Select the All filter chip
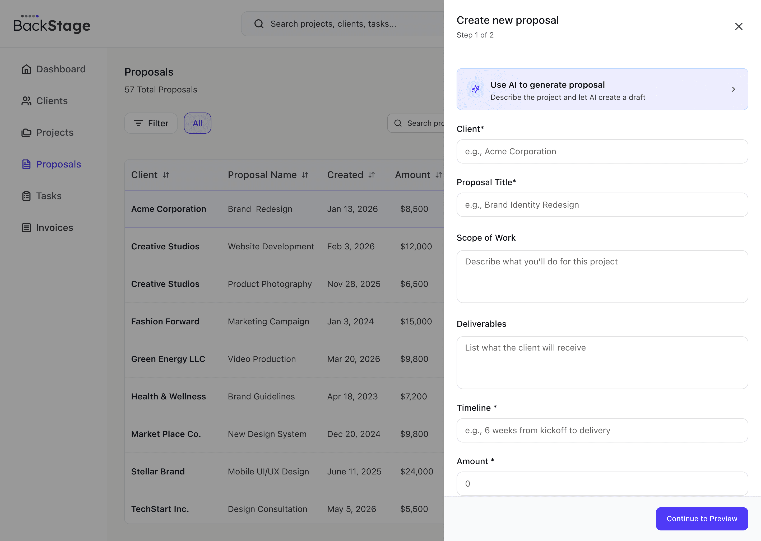 (197, 123)
